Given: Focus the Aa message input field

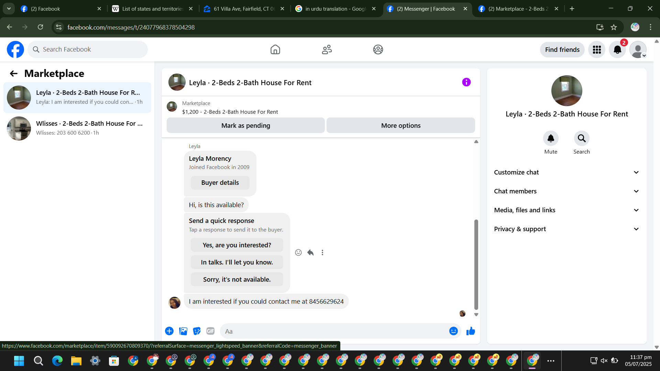Looking at the screenshot, I should pyautogui.click(x=333, y=331).
